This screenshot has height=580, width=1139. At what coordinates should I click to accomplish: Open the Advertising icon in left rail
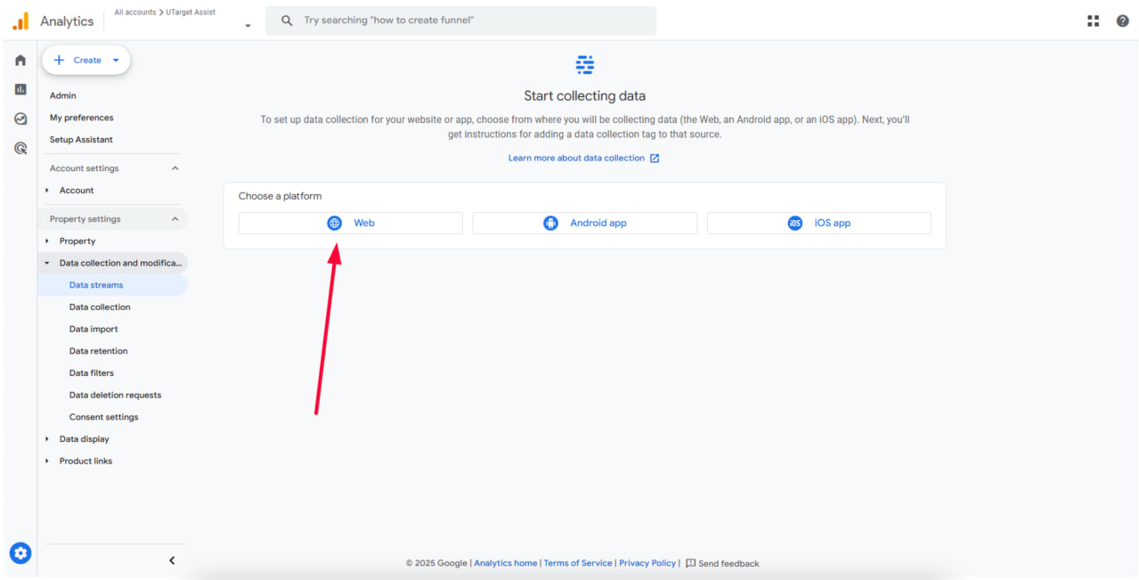[x=20, y=148]
